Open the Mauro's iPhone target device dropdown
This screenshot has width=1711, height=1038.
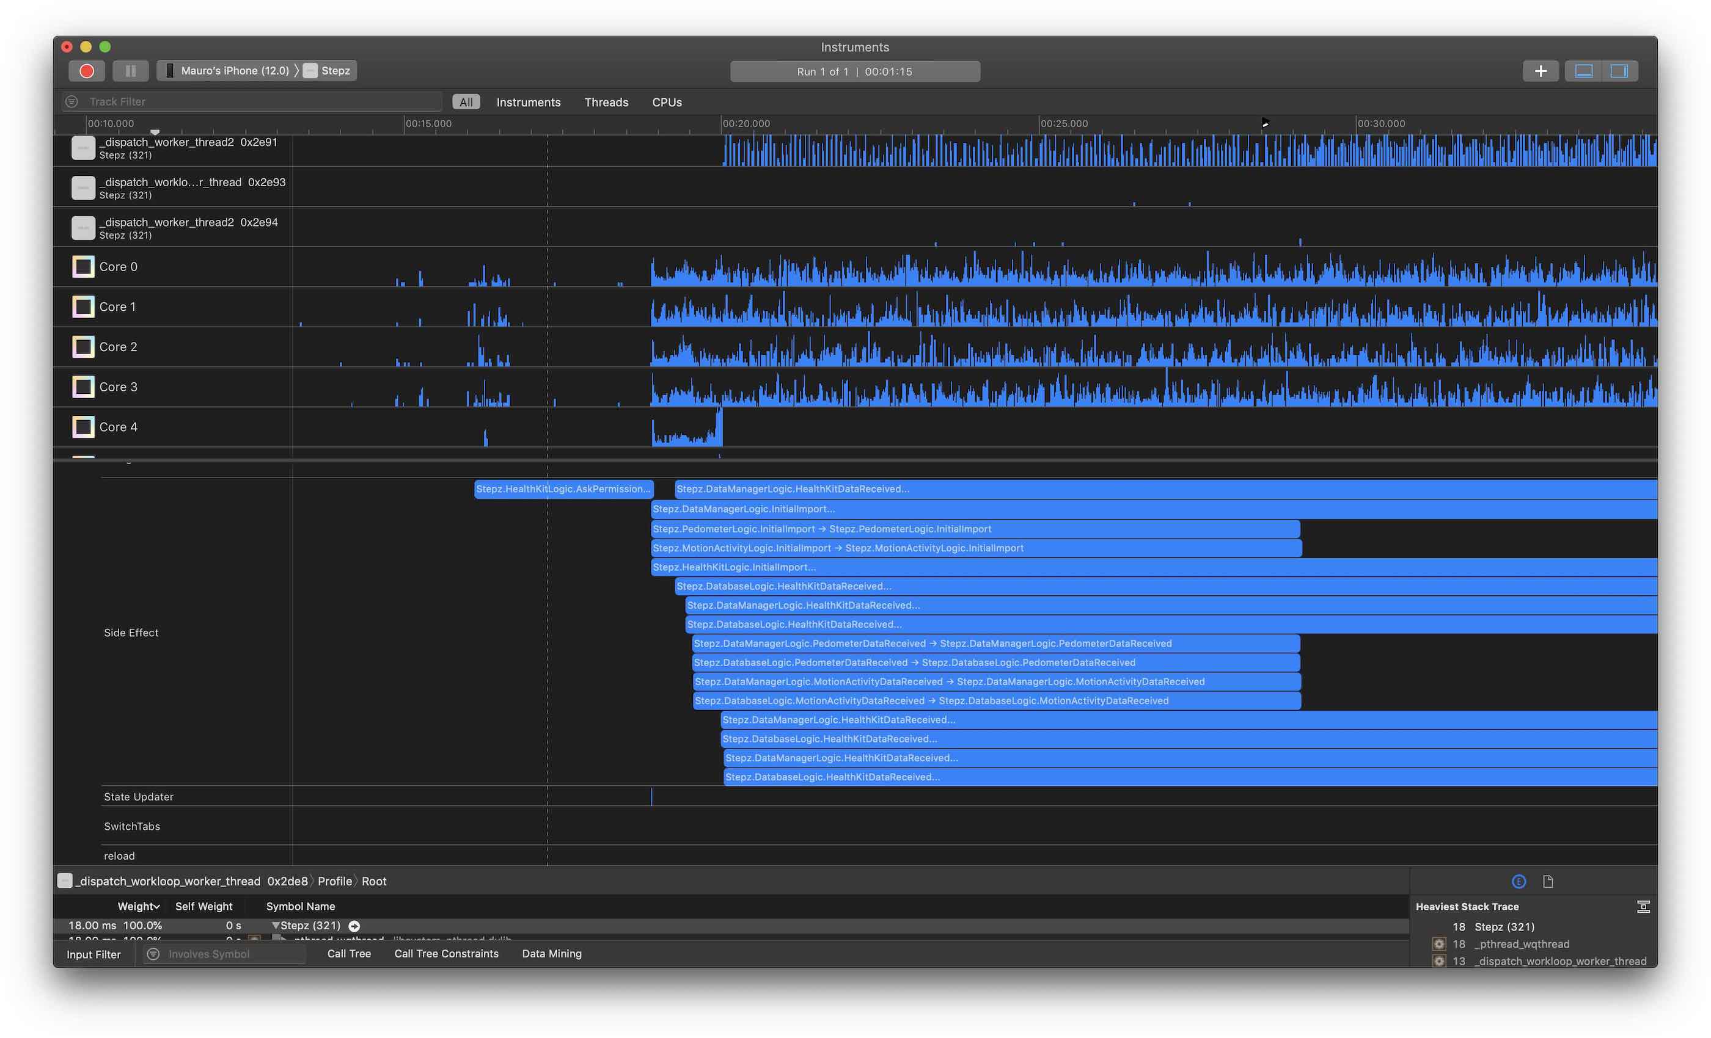pyautogui.click(x=235, y=71)
